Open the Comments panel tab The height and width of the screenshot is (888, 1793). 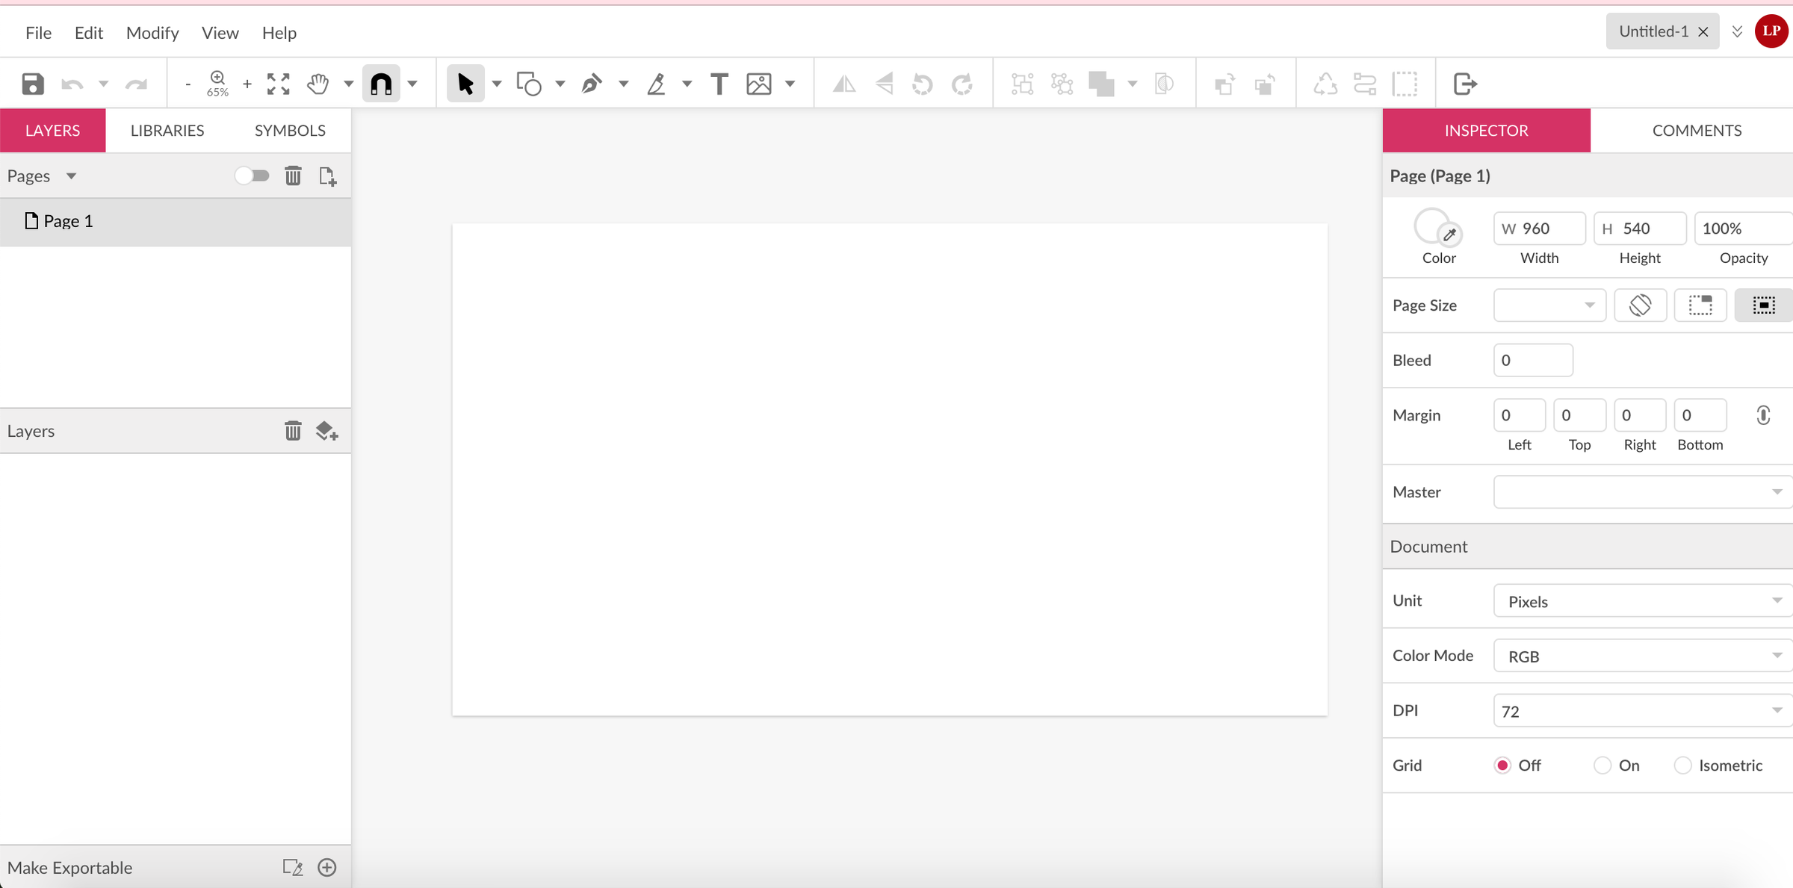pos(1696,131)
